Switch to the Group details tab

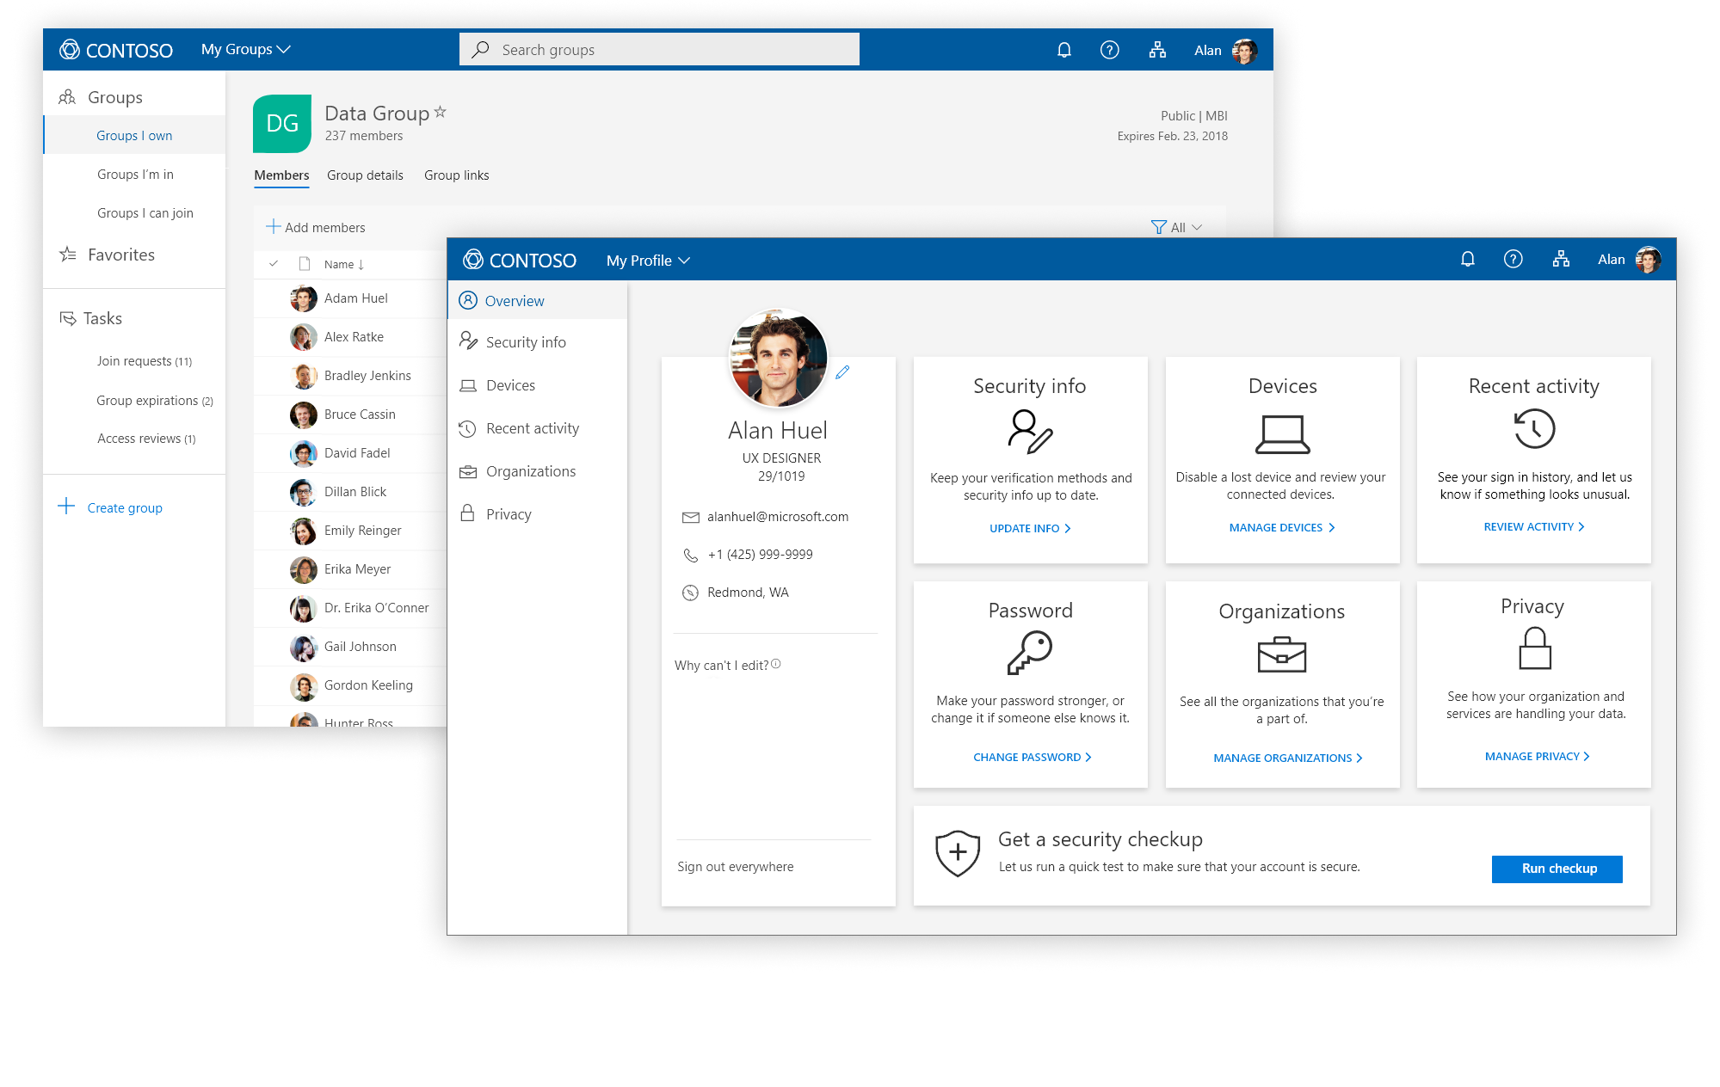click(365, 175)
